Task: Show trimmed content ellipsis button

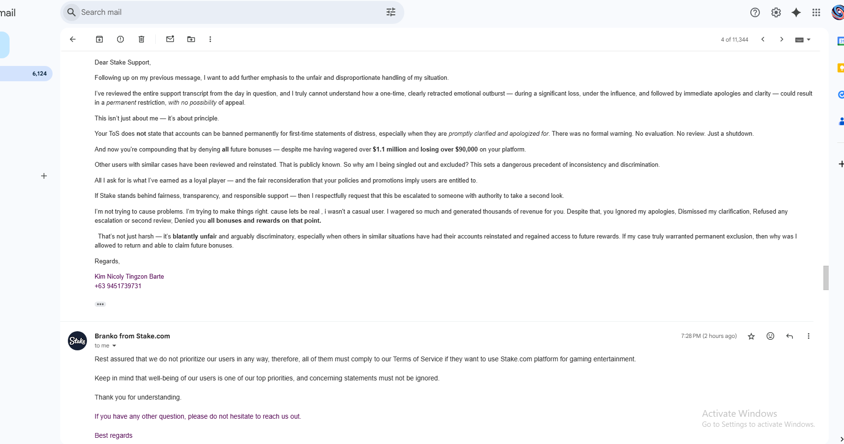Action: (x=100, y=304)
